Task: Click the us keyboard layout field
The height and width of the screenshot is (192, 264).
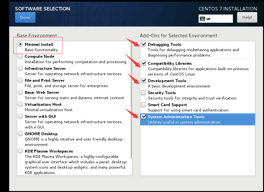Action: click(x=216, y=19)
